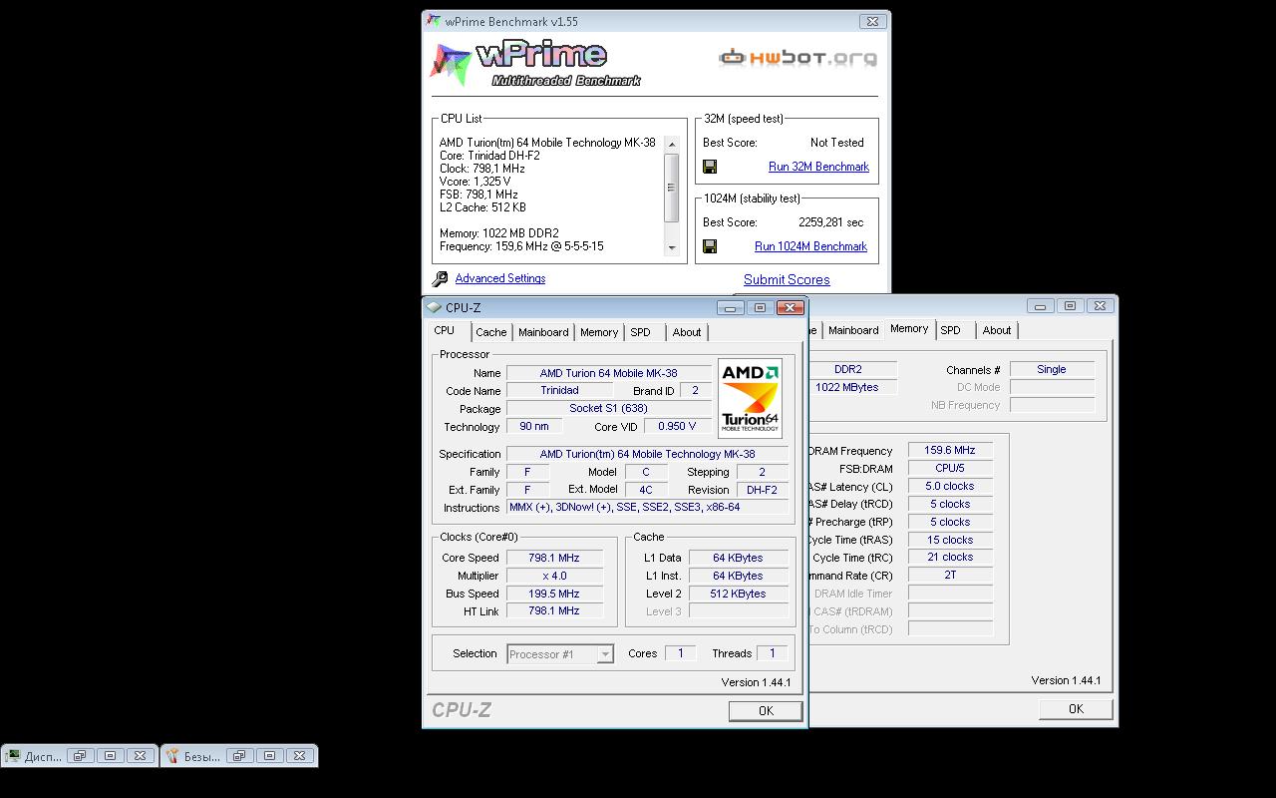Run the 32M Benchmark
The width and height of the screenshot is (1276, 798).
(x=818, y=167)
